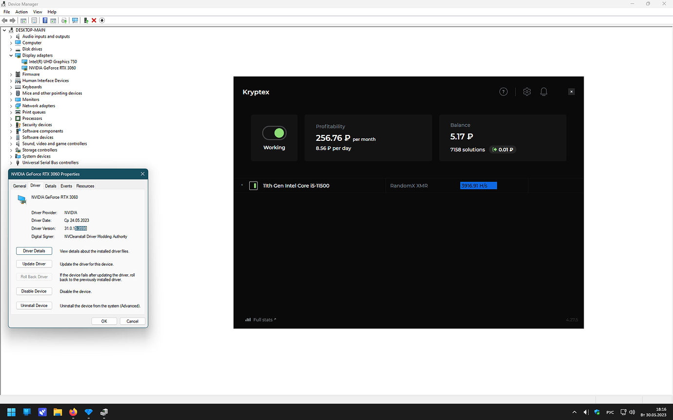The height and width of the screenshot is (420, 673).
Task: Open Kryptex notifications bell icon
Action: point(544,92)
